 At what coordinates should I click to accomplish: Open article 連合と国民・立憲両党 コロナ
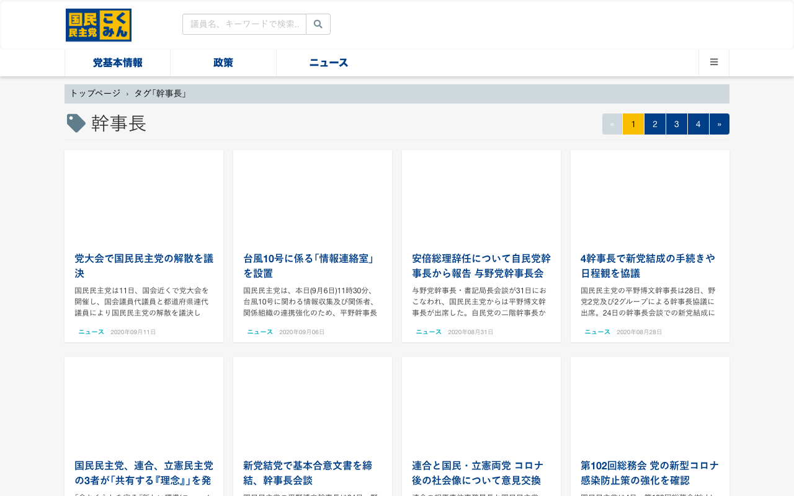(481, 473)
